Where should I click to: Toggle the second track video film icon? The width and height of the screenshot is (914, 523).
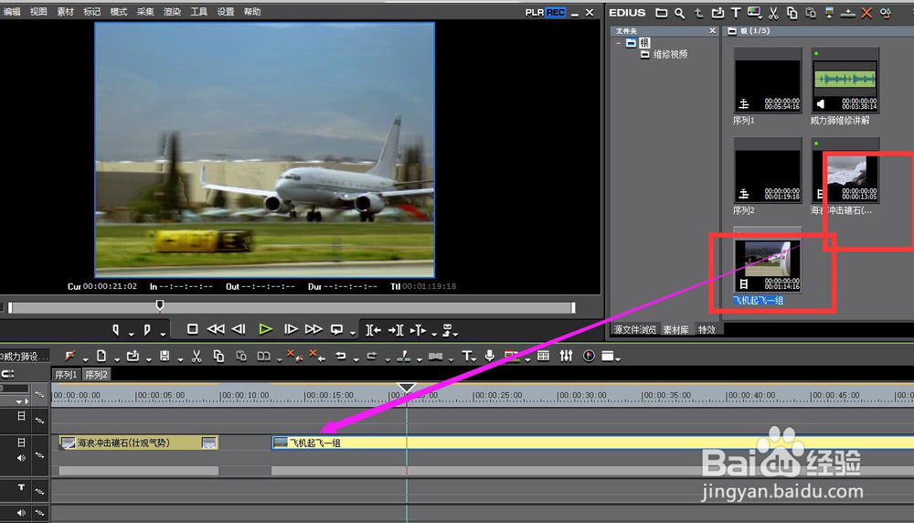coord(21,443)
